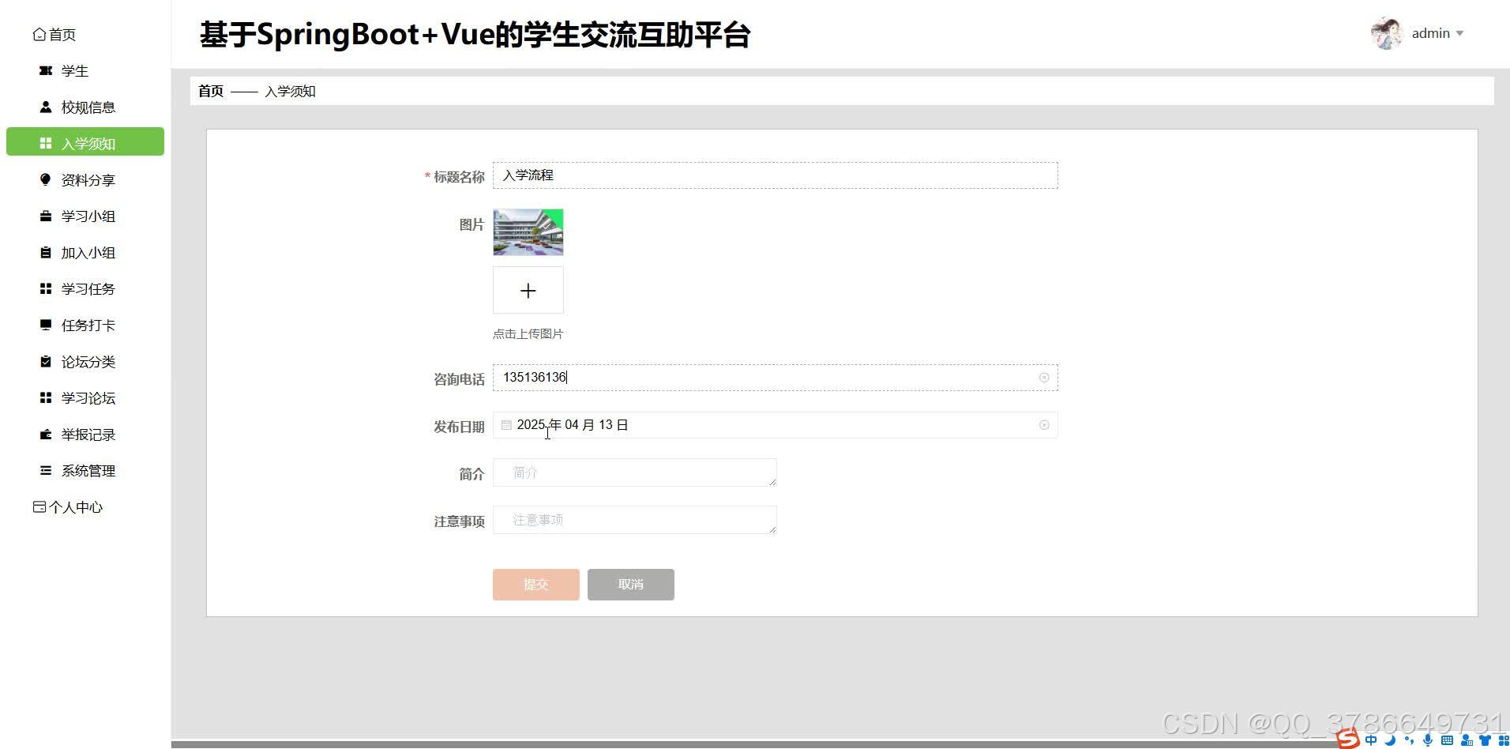Toggle night mode with the moon icon
This screenshot has height=749, width=1510.
click(x=1391, y=740)
